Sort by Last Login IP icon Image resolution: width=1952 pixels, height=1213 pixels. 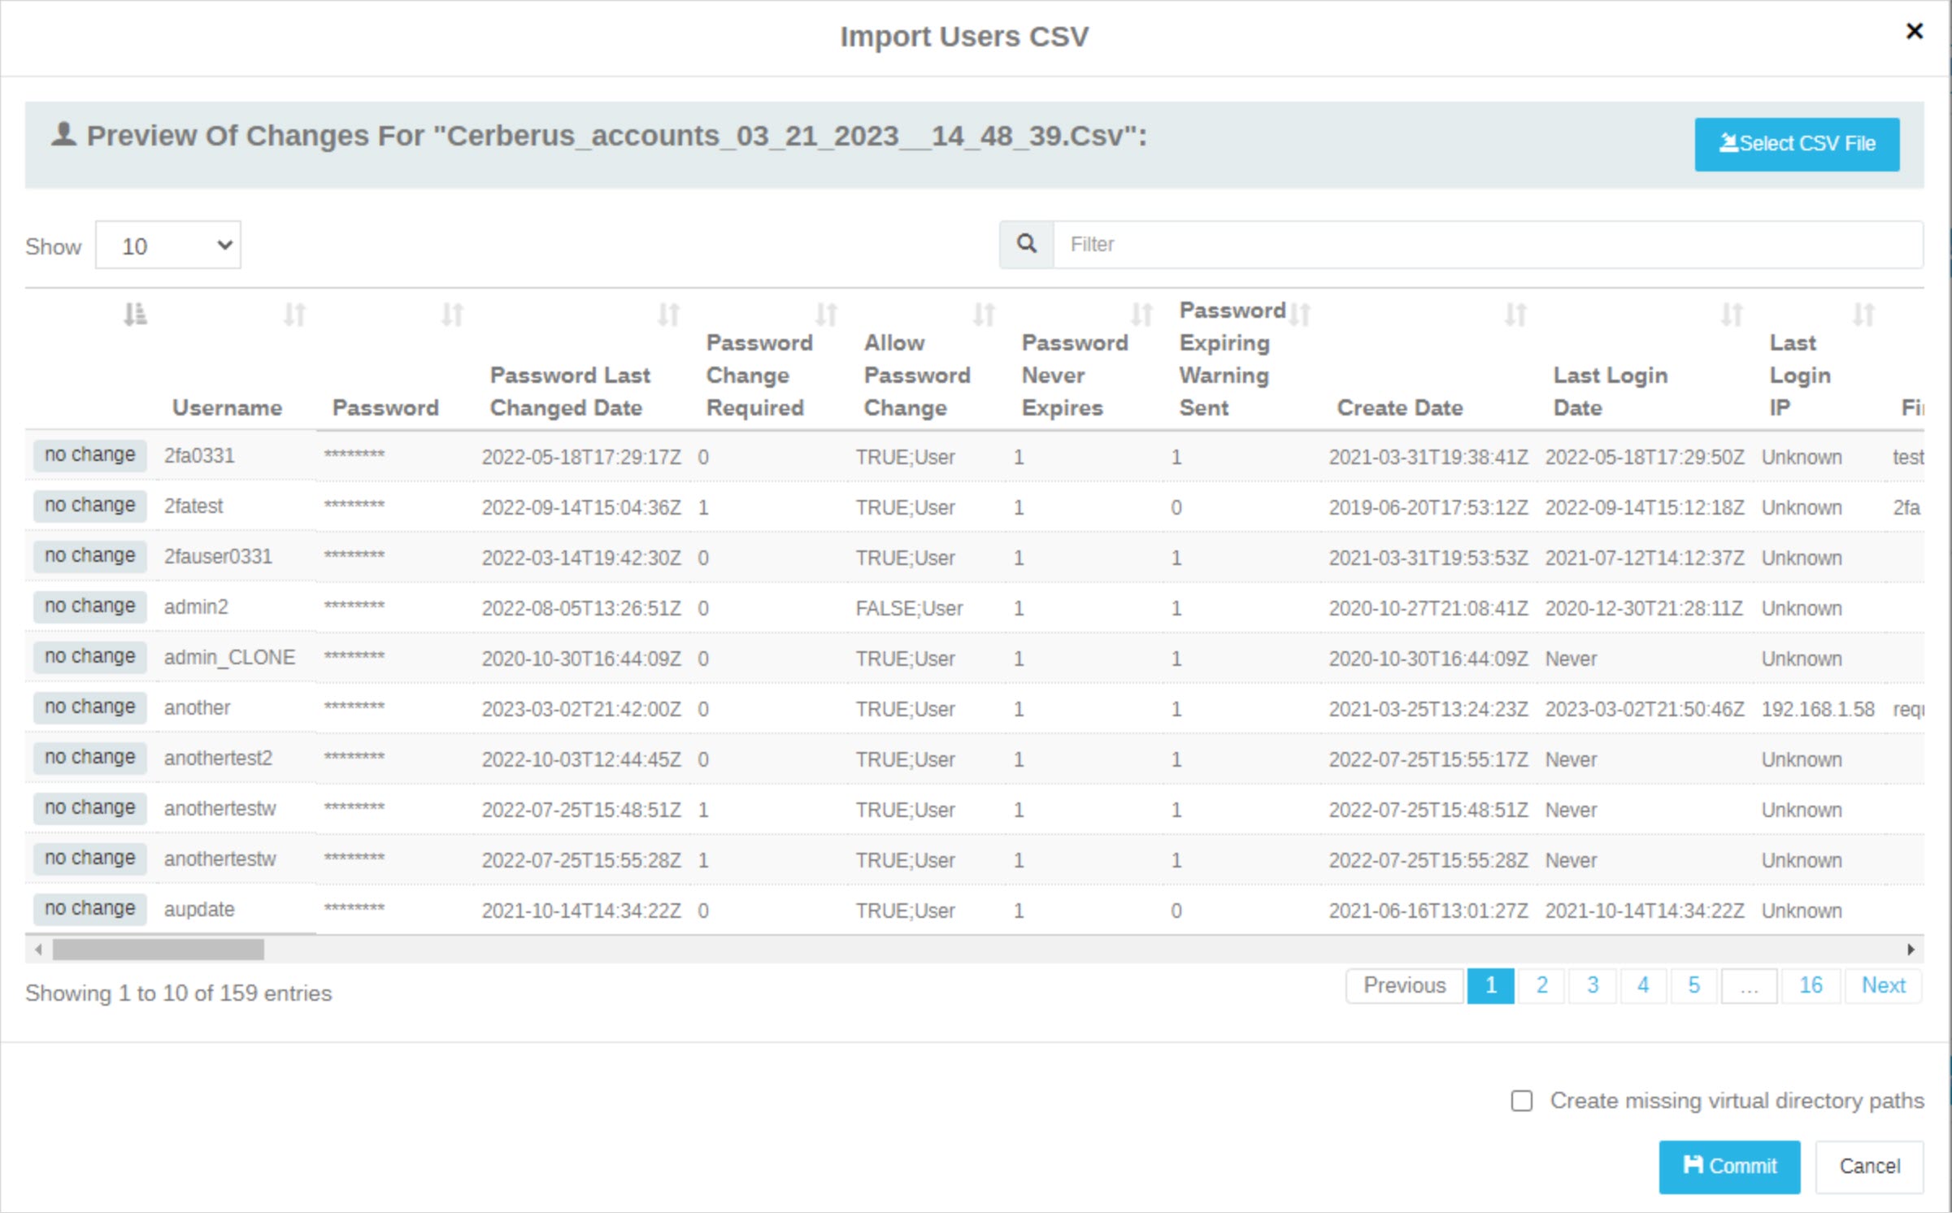click(1863, 314)
